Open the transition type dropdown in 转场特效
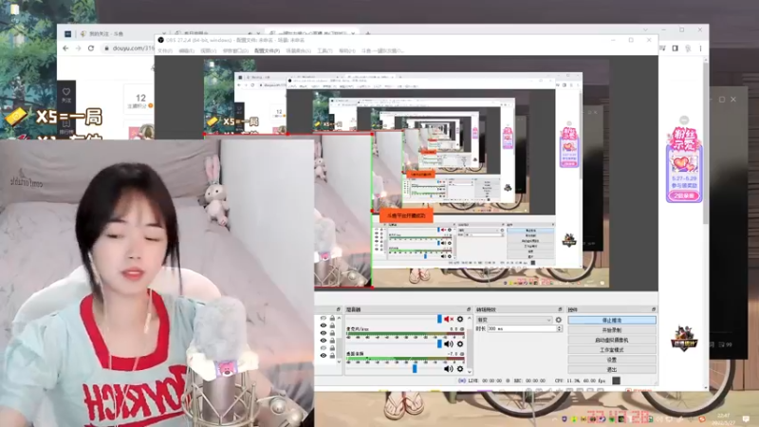 [514, 320]
